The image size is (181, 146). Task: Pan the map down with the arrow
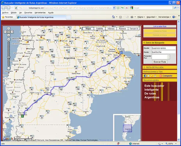9,35
